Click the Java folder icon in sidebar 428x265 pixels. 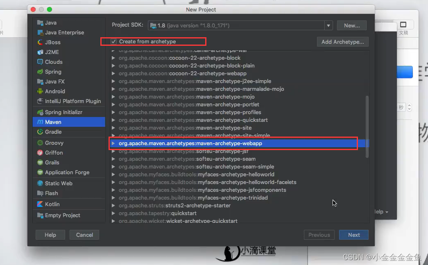40,22
